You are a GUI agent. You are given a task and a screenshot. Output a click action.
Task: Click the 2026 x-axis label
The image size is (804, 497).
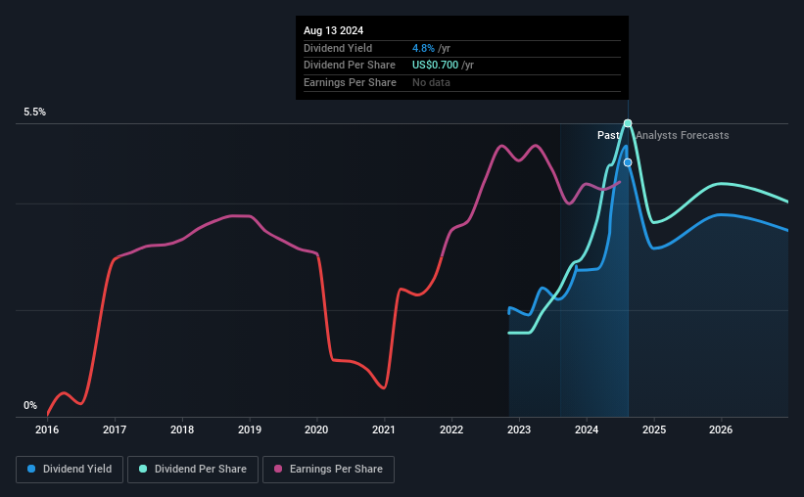[x=721, y=429]
